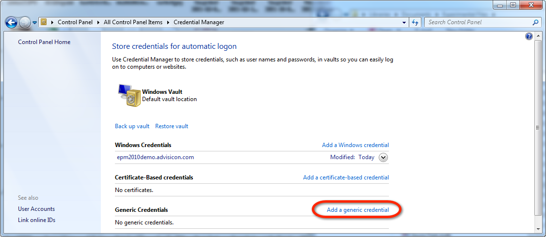Screen dimensions: 546x237
Task: Click the Credential Manager address bar icon
Action: (x=44, y=22)
